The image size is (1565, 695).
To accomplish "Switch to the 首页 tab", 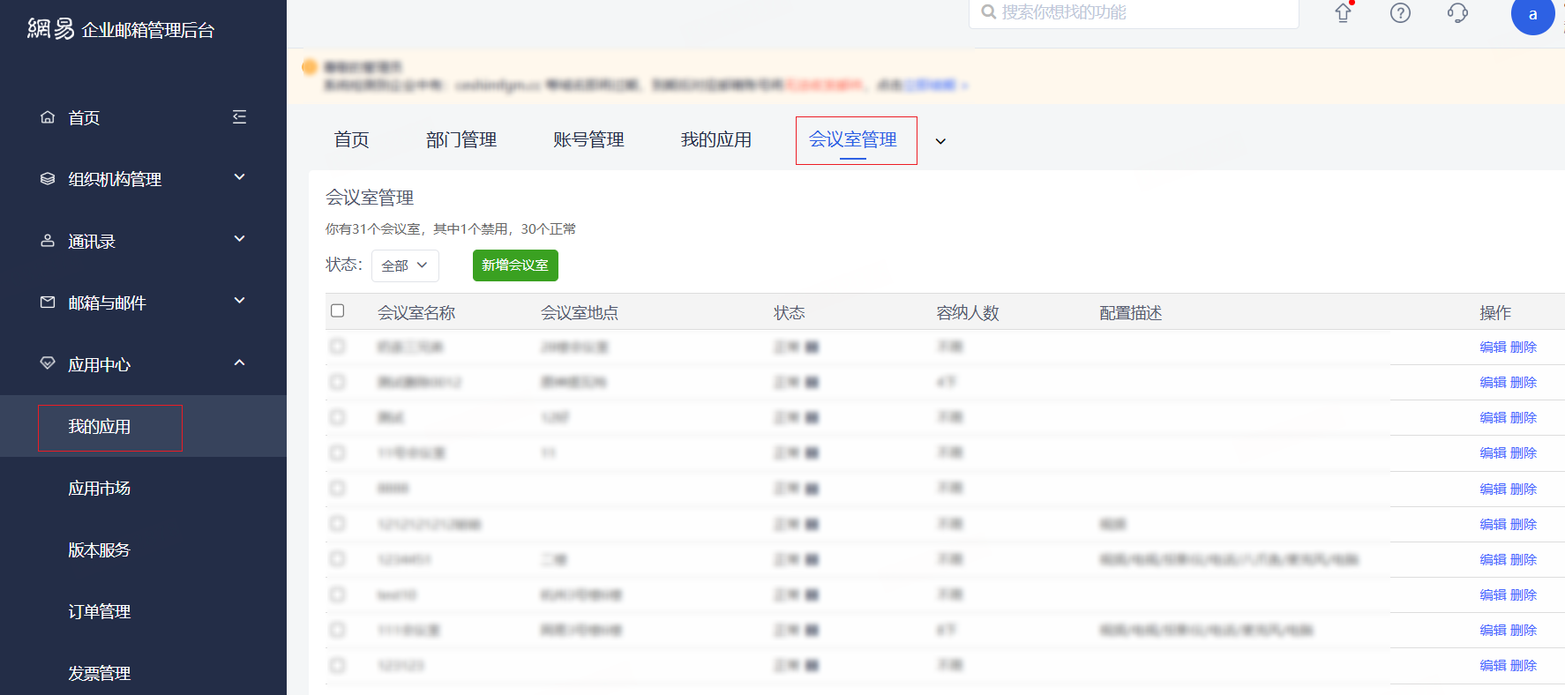I will pyautogui.click(x=351, y=139).
